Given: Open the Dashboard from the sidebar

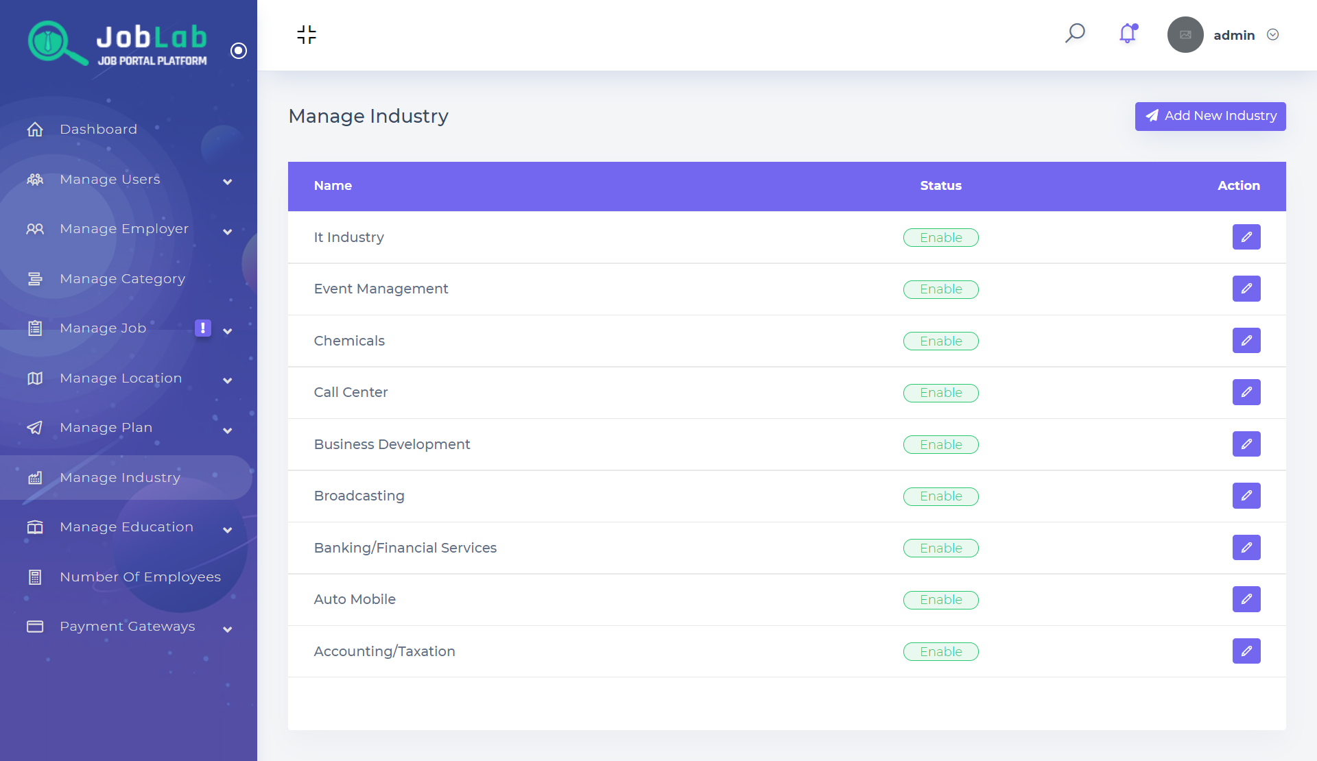Looking at the screenshot, I should click(x=98, y=129).
